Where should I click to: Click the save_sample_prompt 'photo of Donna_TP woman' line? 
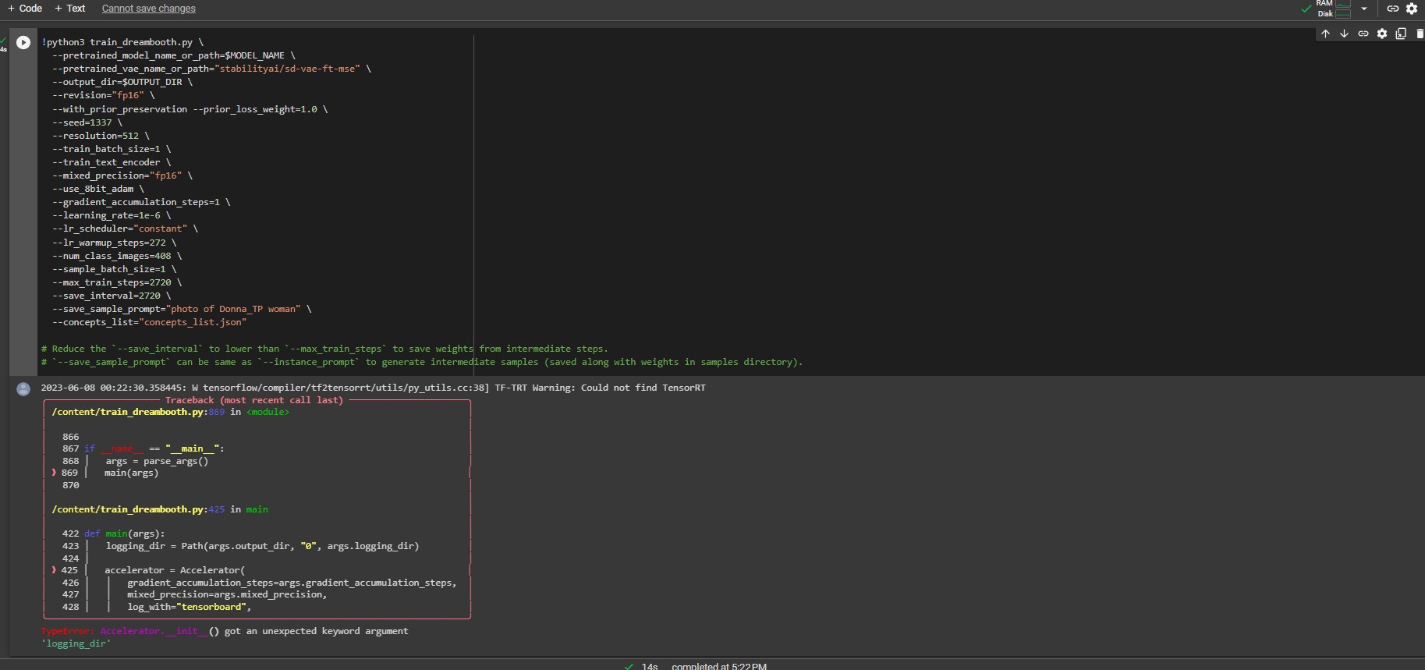pyautogui.click(x=181, y=309)
